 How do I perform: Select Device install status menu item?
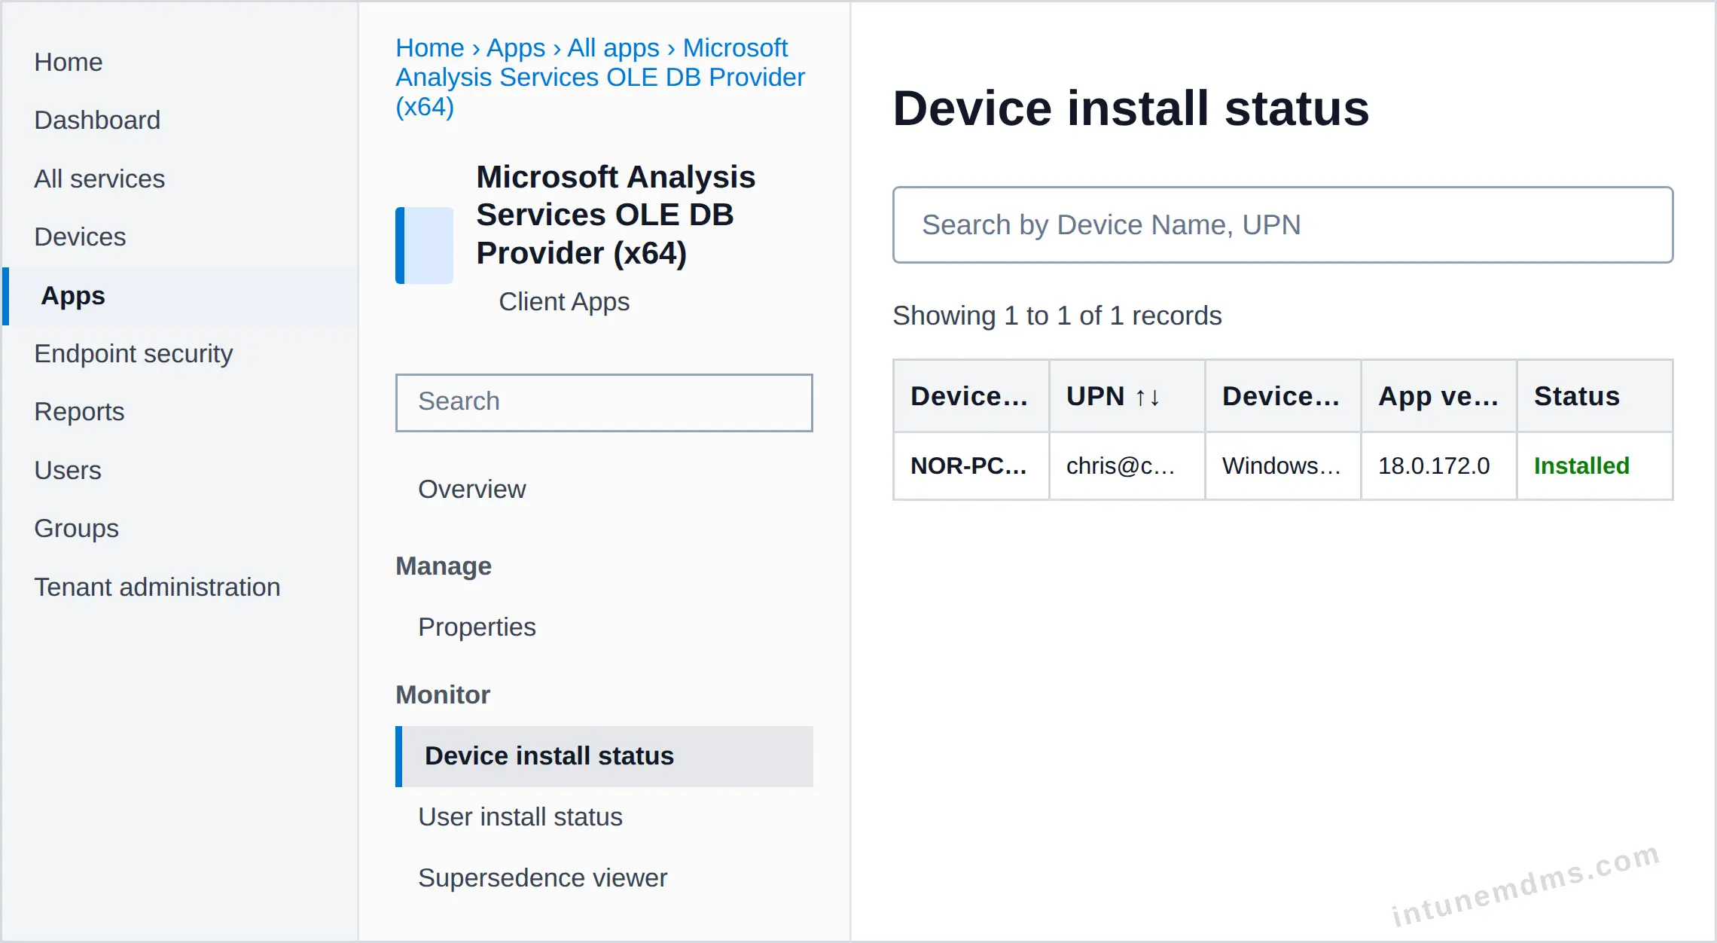point(604,756)
